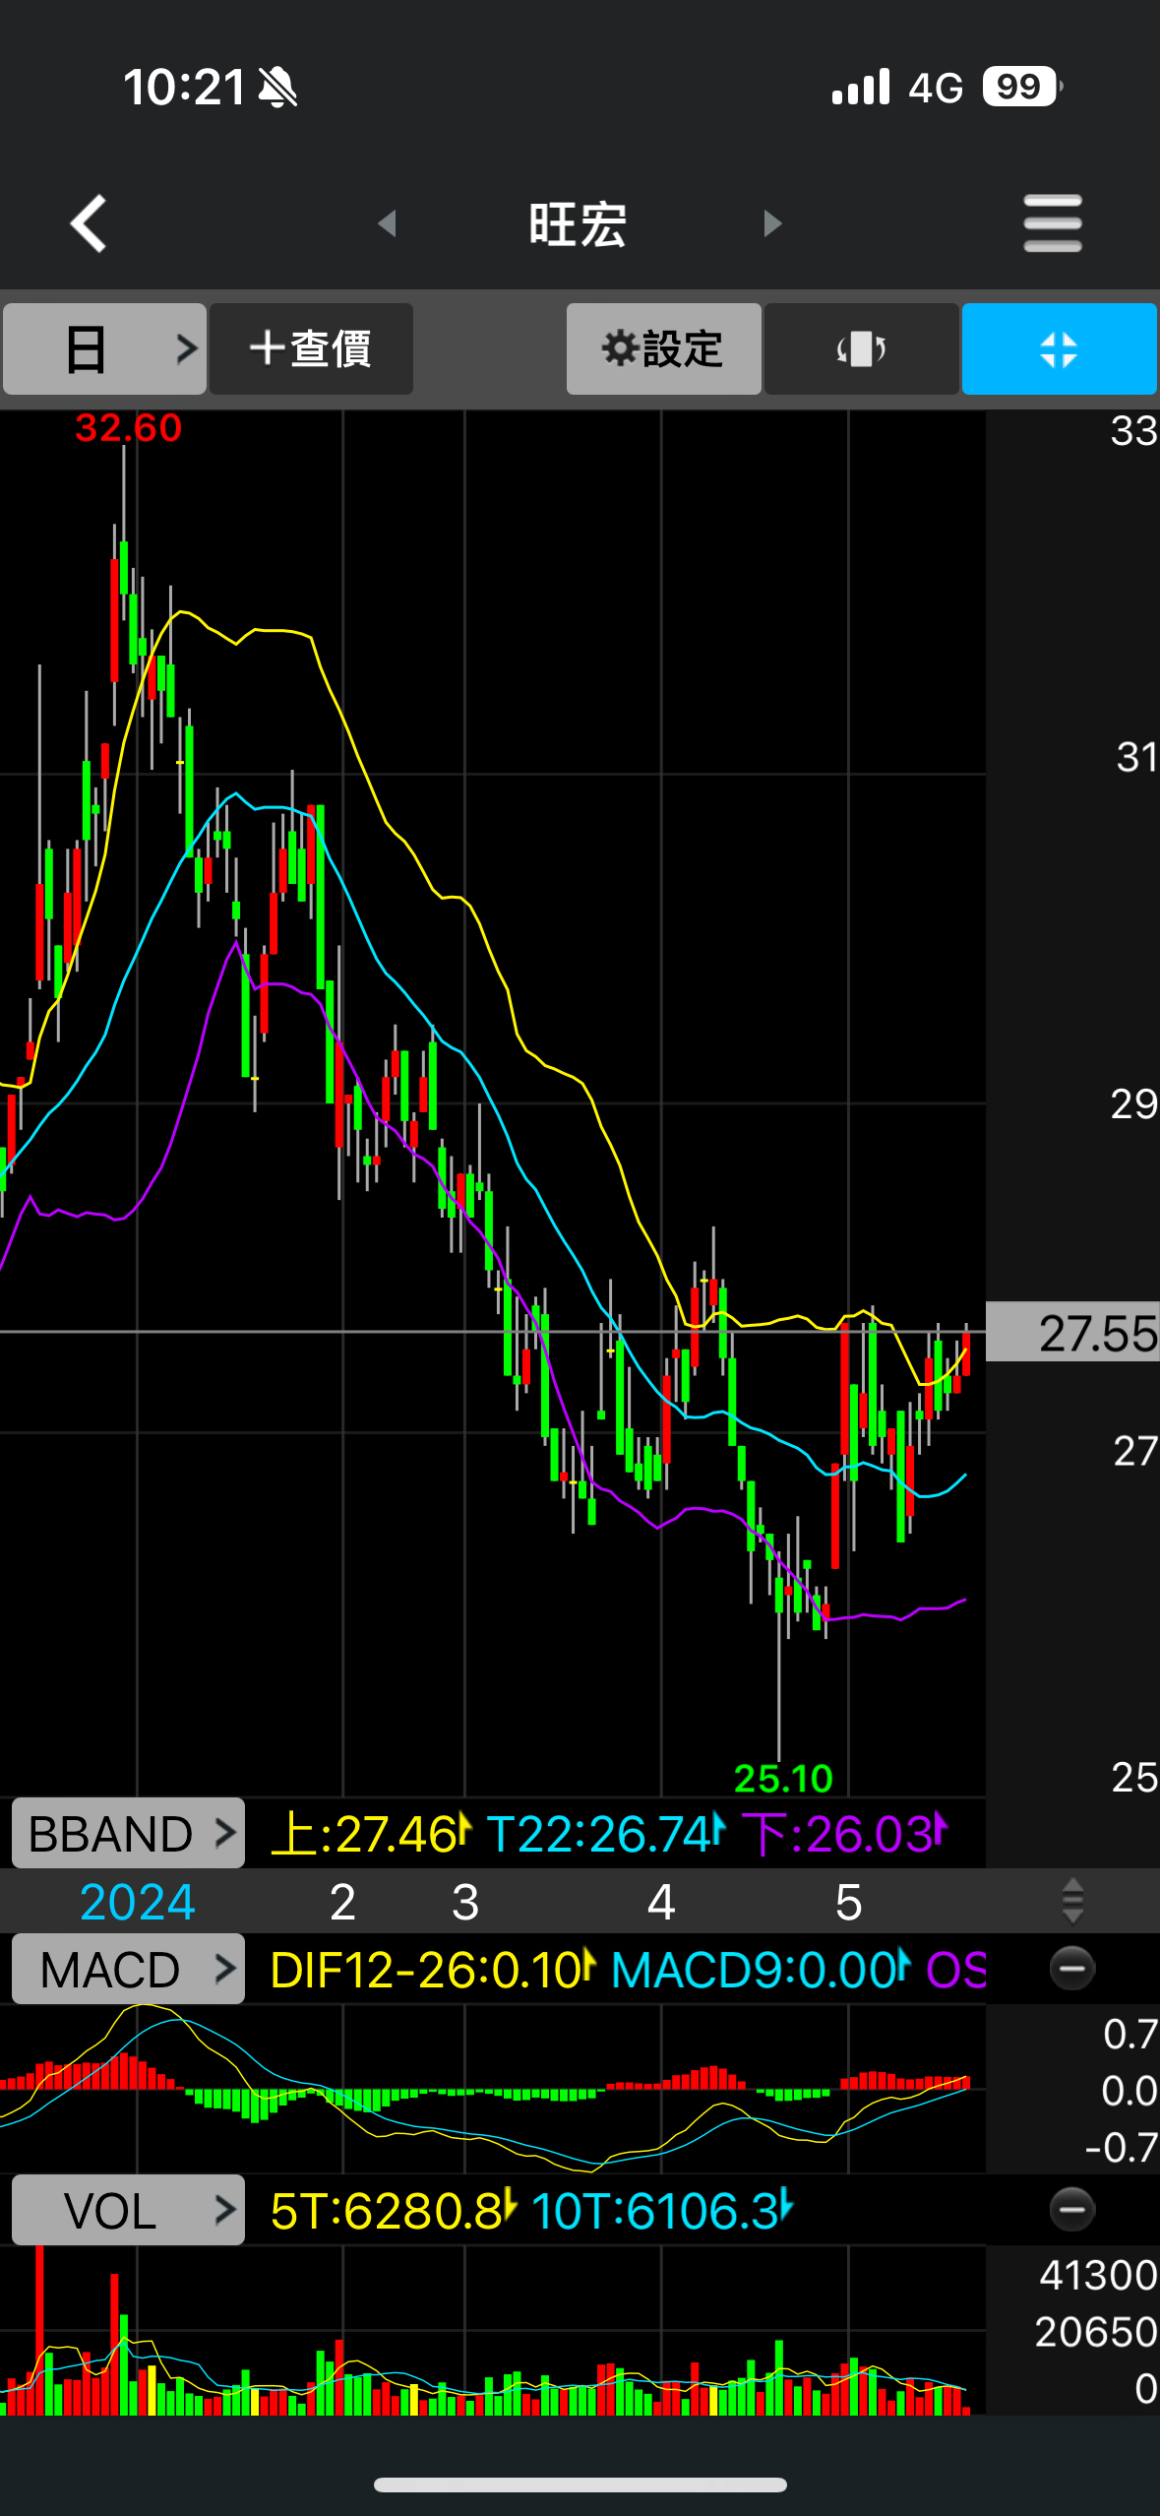This screenshot has width=1160, height=2516.
Task: Remove the MACD panel with minus icon
Action: click(x=1071, y=1969)
